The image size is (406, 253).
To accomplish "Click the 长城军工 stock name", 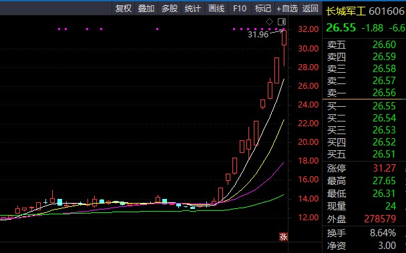I will 345,11.
